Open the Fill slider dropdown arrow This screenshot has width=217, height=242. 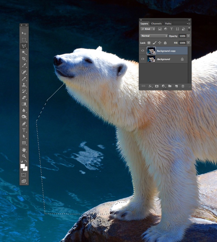tap(188, 43)
